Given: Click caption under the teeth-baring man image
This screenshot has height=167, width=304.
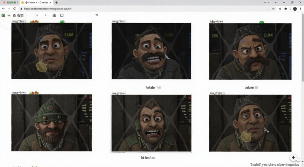Looking at the screenshot, I should coord(154,88).
